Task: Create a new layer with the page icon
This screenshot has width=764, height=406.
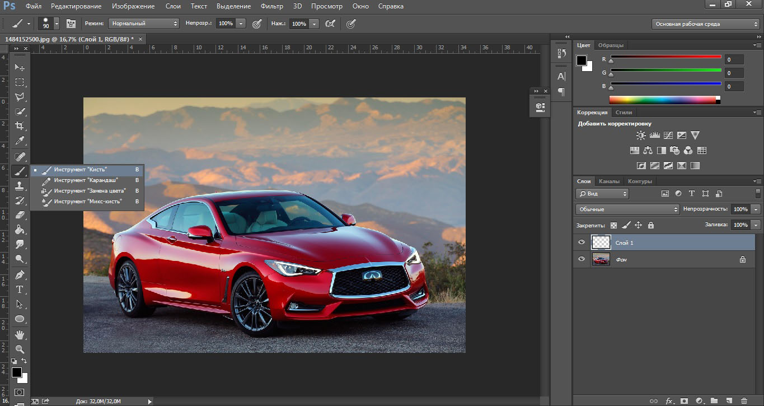Action: click(729, 401)
